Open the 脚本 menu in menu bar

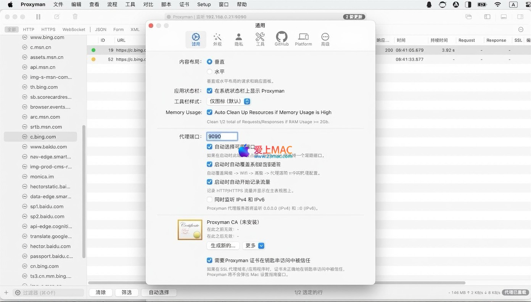click(x=166, y=5)
